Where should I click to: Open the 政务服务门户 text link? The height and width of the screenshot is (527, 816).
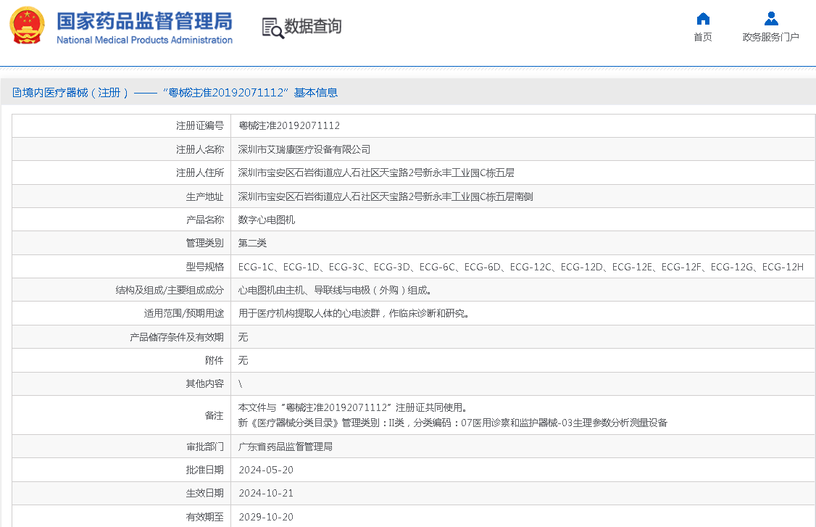tap(770, 37)
